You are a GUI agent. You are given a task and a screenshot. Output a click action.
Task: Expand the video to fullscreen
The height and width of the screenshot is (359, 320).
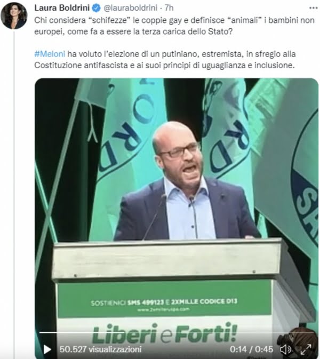pyautogui.click(x=306, y=349)
